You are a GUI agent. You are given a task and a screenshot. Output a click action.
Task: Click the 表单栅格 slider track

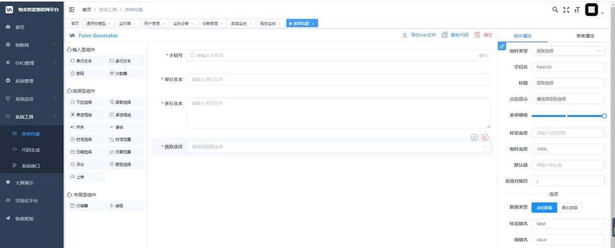pyautogui.click(x=567, y=116)
